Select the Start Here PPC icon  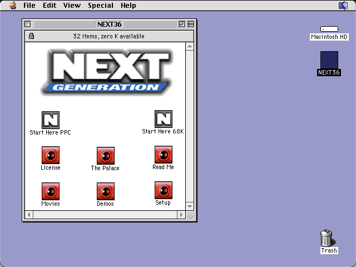[51, 120]
